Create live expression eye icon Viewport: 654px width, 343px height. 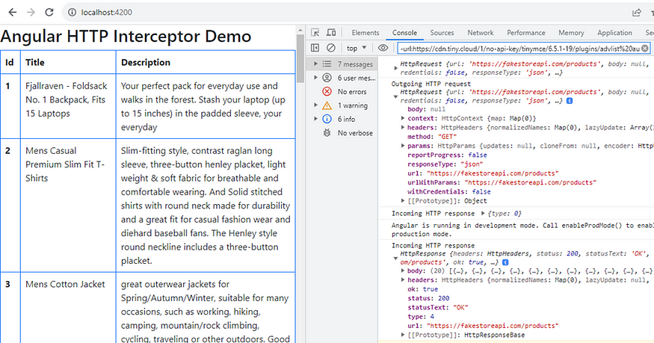tap(383, 48)
